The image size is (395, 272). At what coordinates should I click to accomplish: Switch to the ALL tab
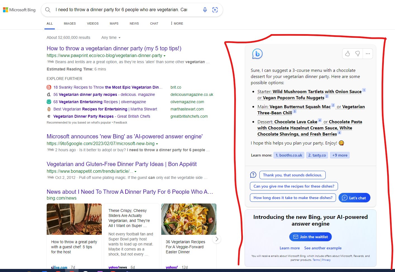[x=50, y=23]
